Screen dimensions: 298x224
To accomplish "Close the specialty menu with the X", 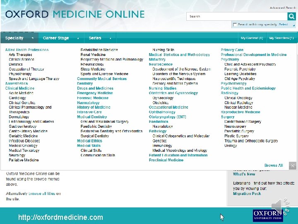I will point(293,166).
